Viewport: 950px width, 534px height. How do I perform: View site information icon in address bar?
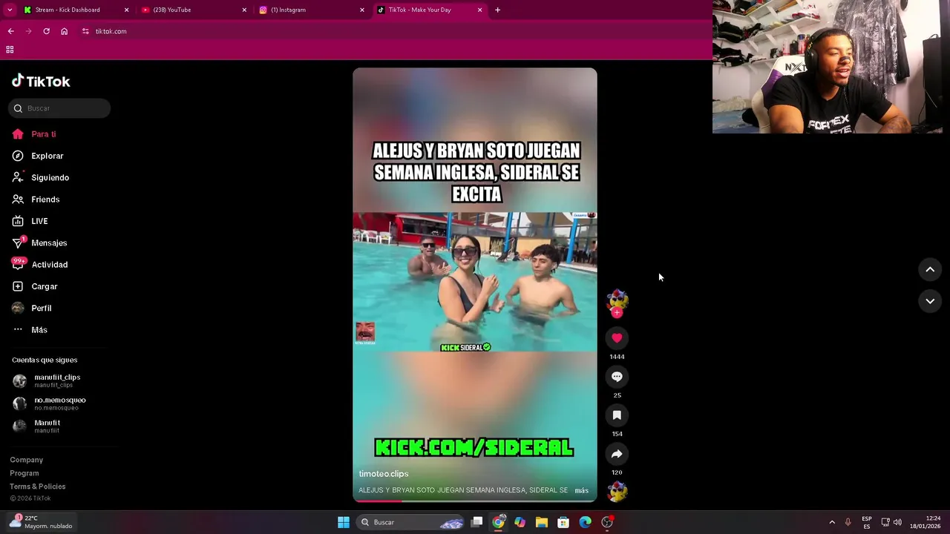[x=85, y=31]
